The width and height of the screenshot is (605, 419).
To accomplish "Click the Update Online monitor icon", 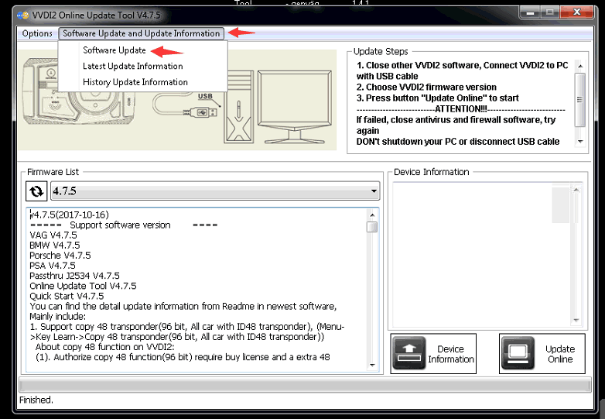I will (519, 355).
